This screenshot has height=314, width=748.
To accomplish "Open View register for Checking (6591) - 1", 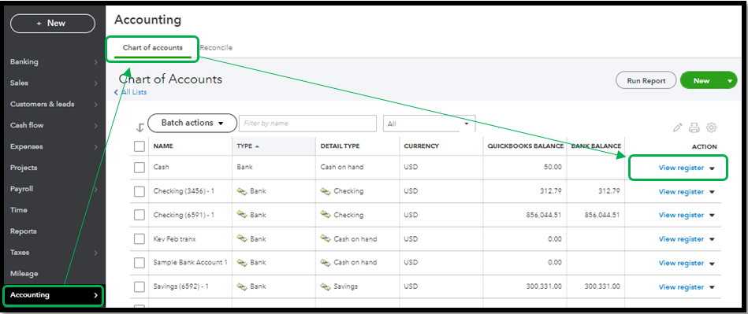I will pyautogui.click(x=681, y=216).
